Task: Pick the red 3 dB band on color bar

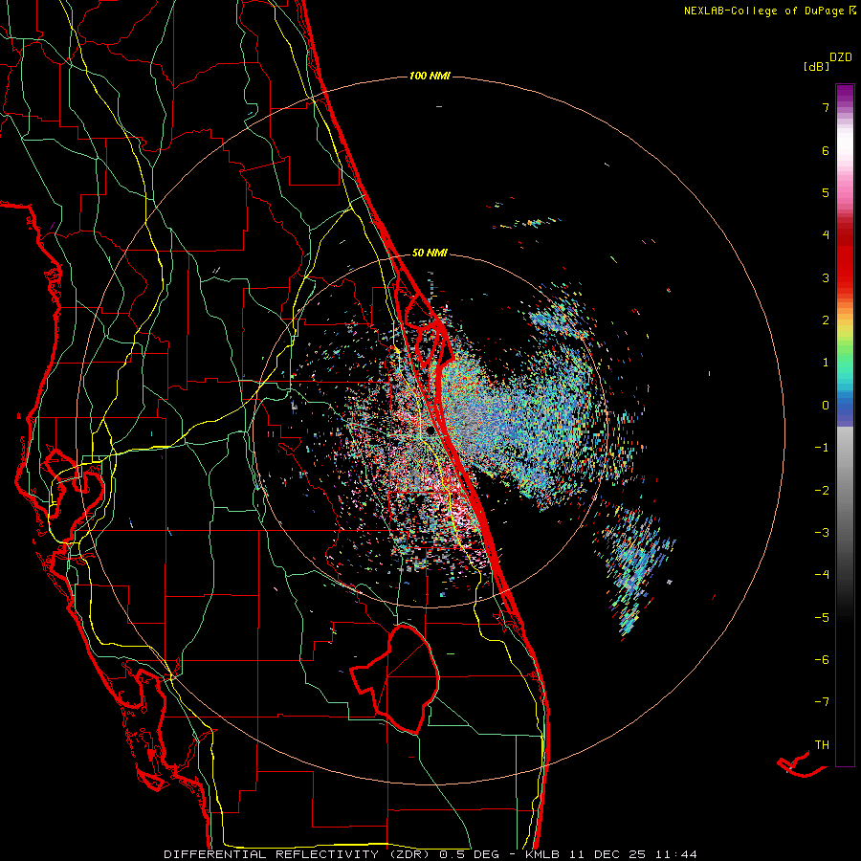Action: [x=845, y=275]
